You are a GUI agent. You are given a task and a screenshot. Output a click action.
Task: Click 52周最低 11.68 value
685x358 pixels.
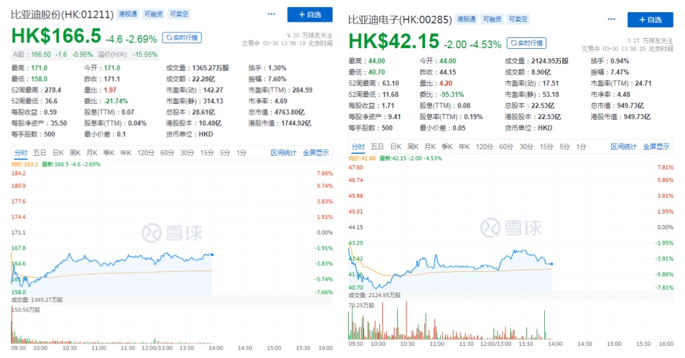pyautogui.click(x=390, y=94)
